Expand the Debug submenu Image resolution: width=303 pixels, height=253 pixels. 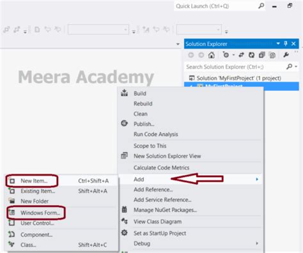[x=190, y=243]
